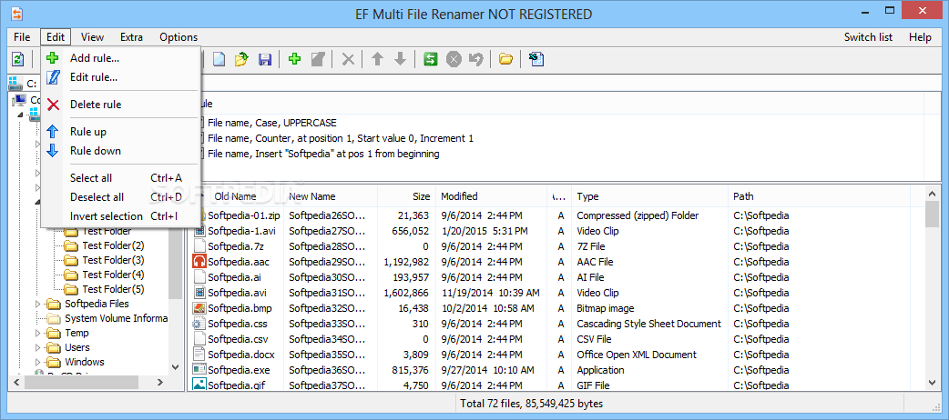Click the folder tree horizontal scrollbar left arrow
949x420 pixels.
[16, 383]
